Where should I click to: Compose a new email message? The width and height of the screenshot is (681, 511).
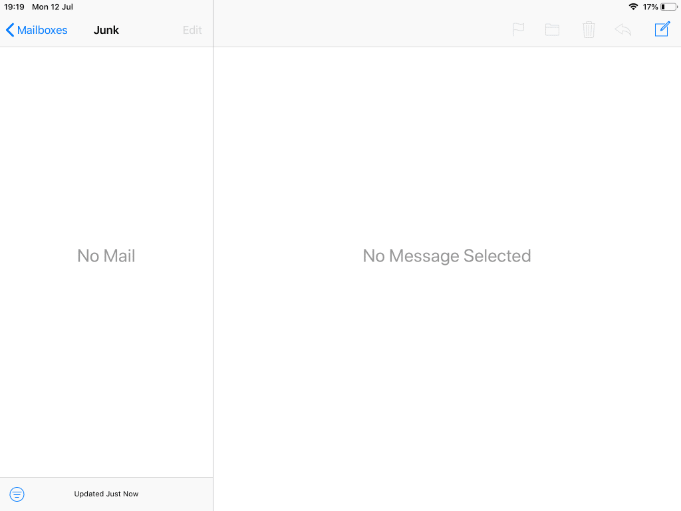[662, 29]
